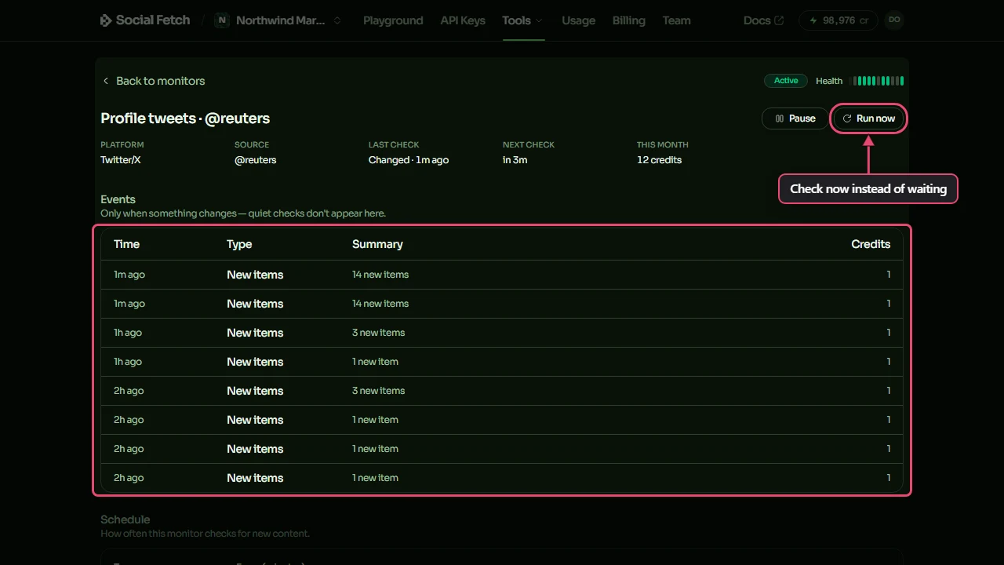The image size is (1004, 565).
Task: Click the 'in 3m' next check value
Action: click(515, 160)
